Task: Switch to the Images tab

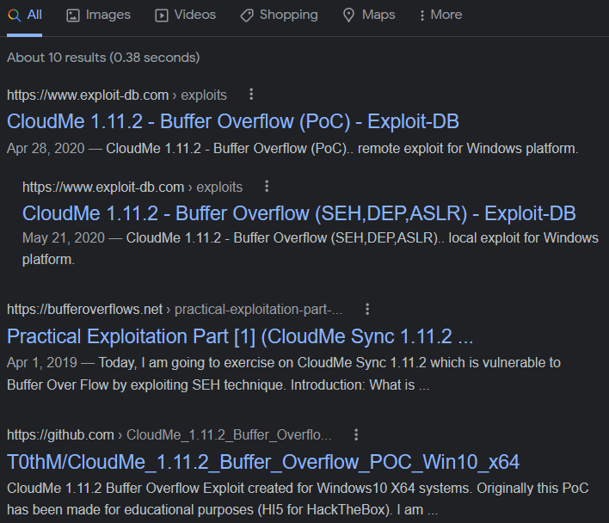Action: click(98, 15)
